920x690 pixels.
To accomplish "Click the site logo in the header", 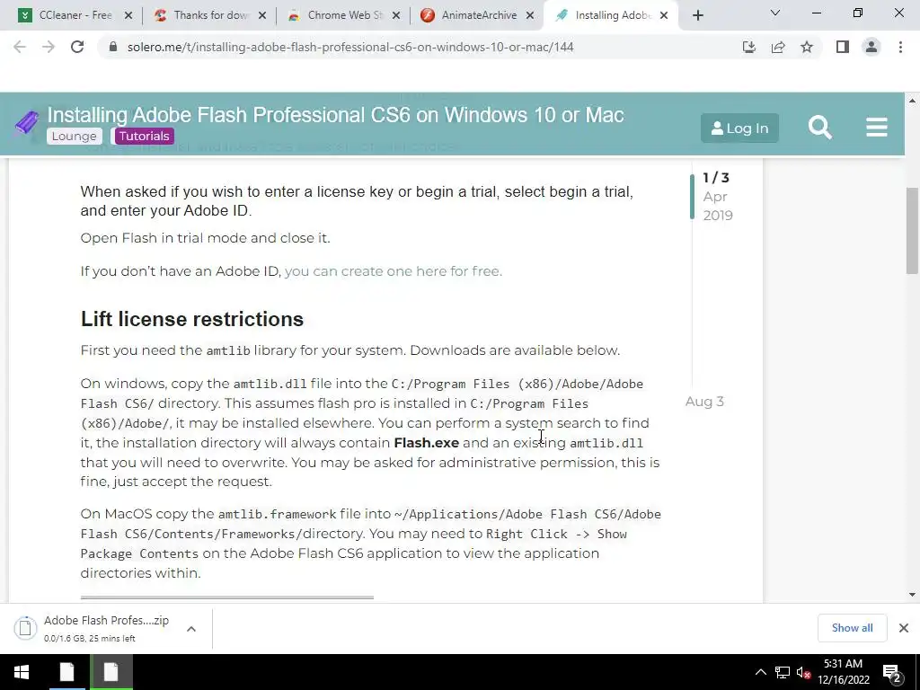I will click(26, 123).
